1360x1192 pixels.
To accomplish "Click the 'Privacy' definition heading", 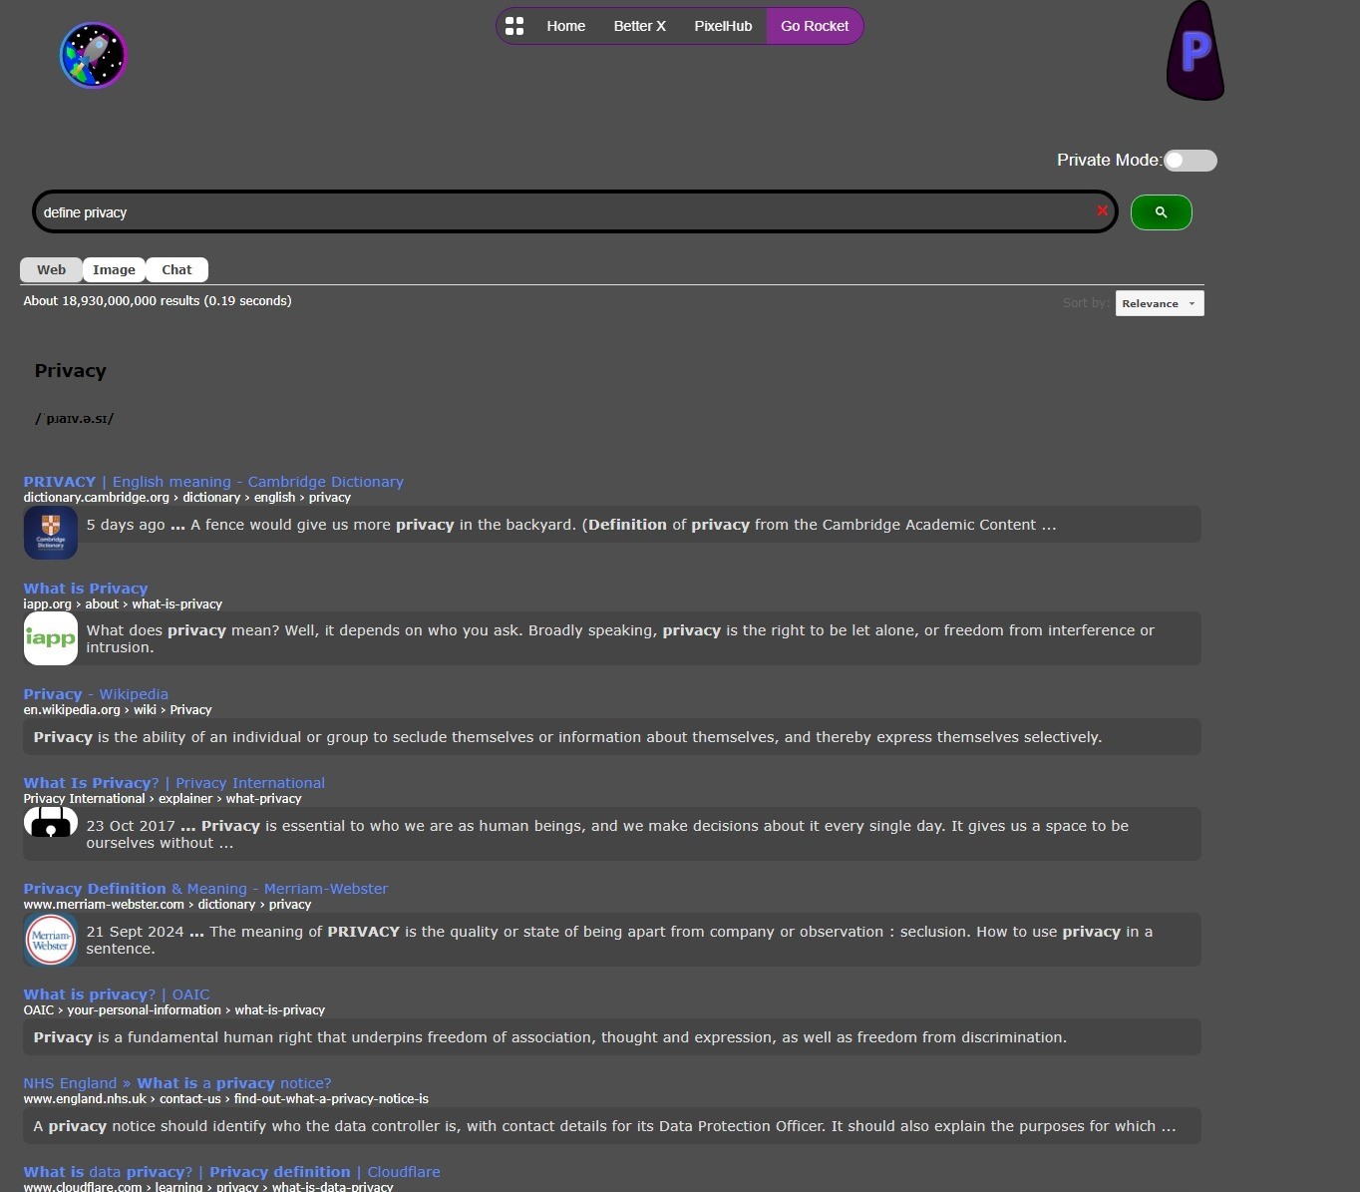I will 70,371.
